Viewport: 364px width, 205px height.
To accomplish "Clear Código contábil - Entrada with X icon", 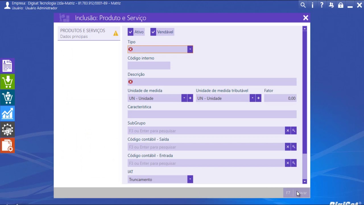I will click(288, 163).
